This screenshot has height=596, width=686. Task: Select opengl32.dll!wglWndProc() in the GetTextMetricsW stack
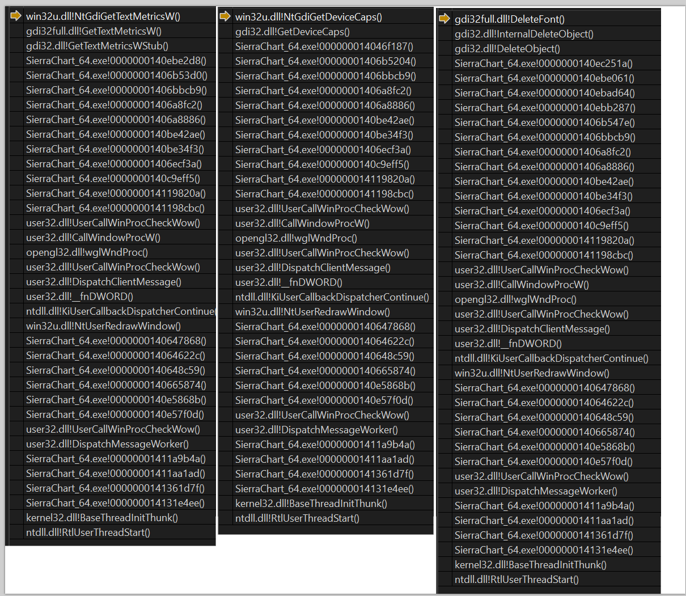(x=87, y=252)
